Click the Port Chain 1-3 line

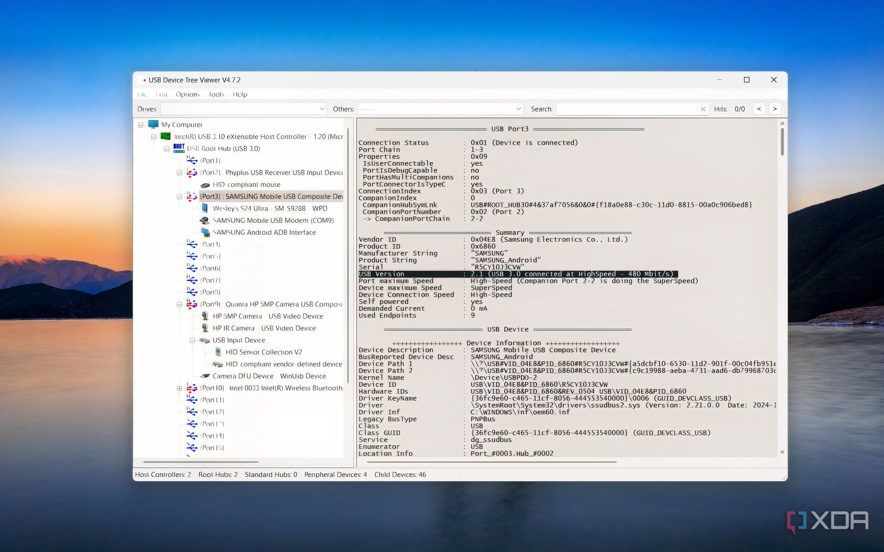[421, 150]
